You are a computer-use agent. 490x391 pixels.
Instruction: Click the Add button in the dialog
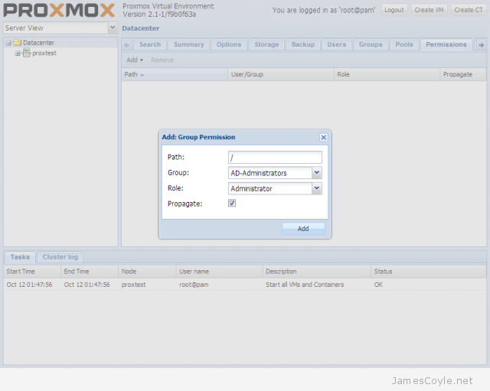tap(303, 229)
